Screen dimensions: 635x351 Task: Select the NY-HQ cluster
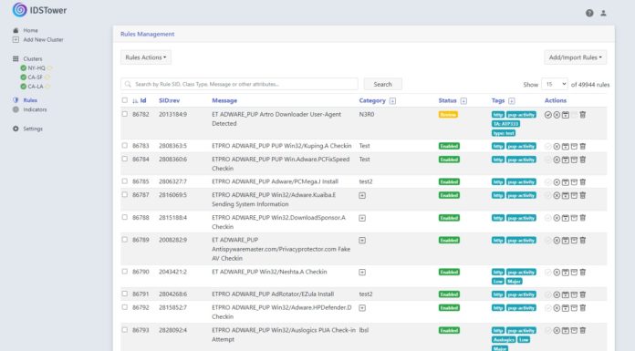36,68
